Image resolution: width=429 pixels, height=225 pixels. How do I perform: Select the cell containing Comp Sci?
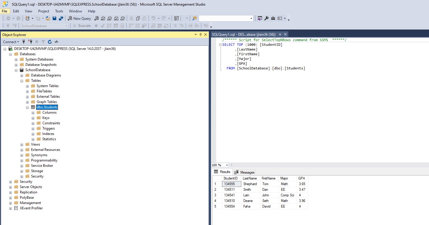click(x=288, y=195)
